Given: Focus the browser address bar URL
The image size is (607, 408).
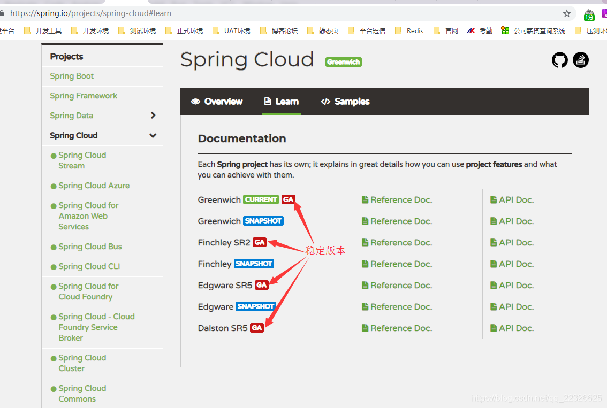Looking at the screenshot, I should pos(90,13).
